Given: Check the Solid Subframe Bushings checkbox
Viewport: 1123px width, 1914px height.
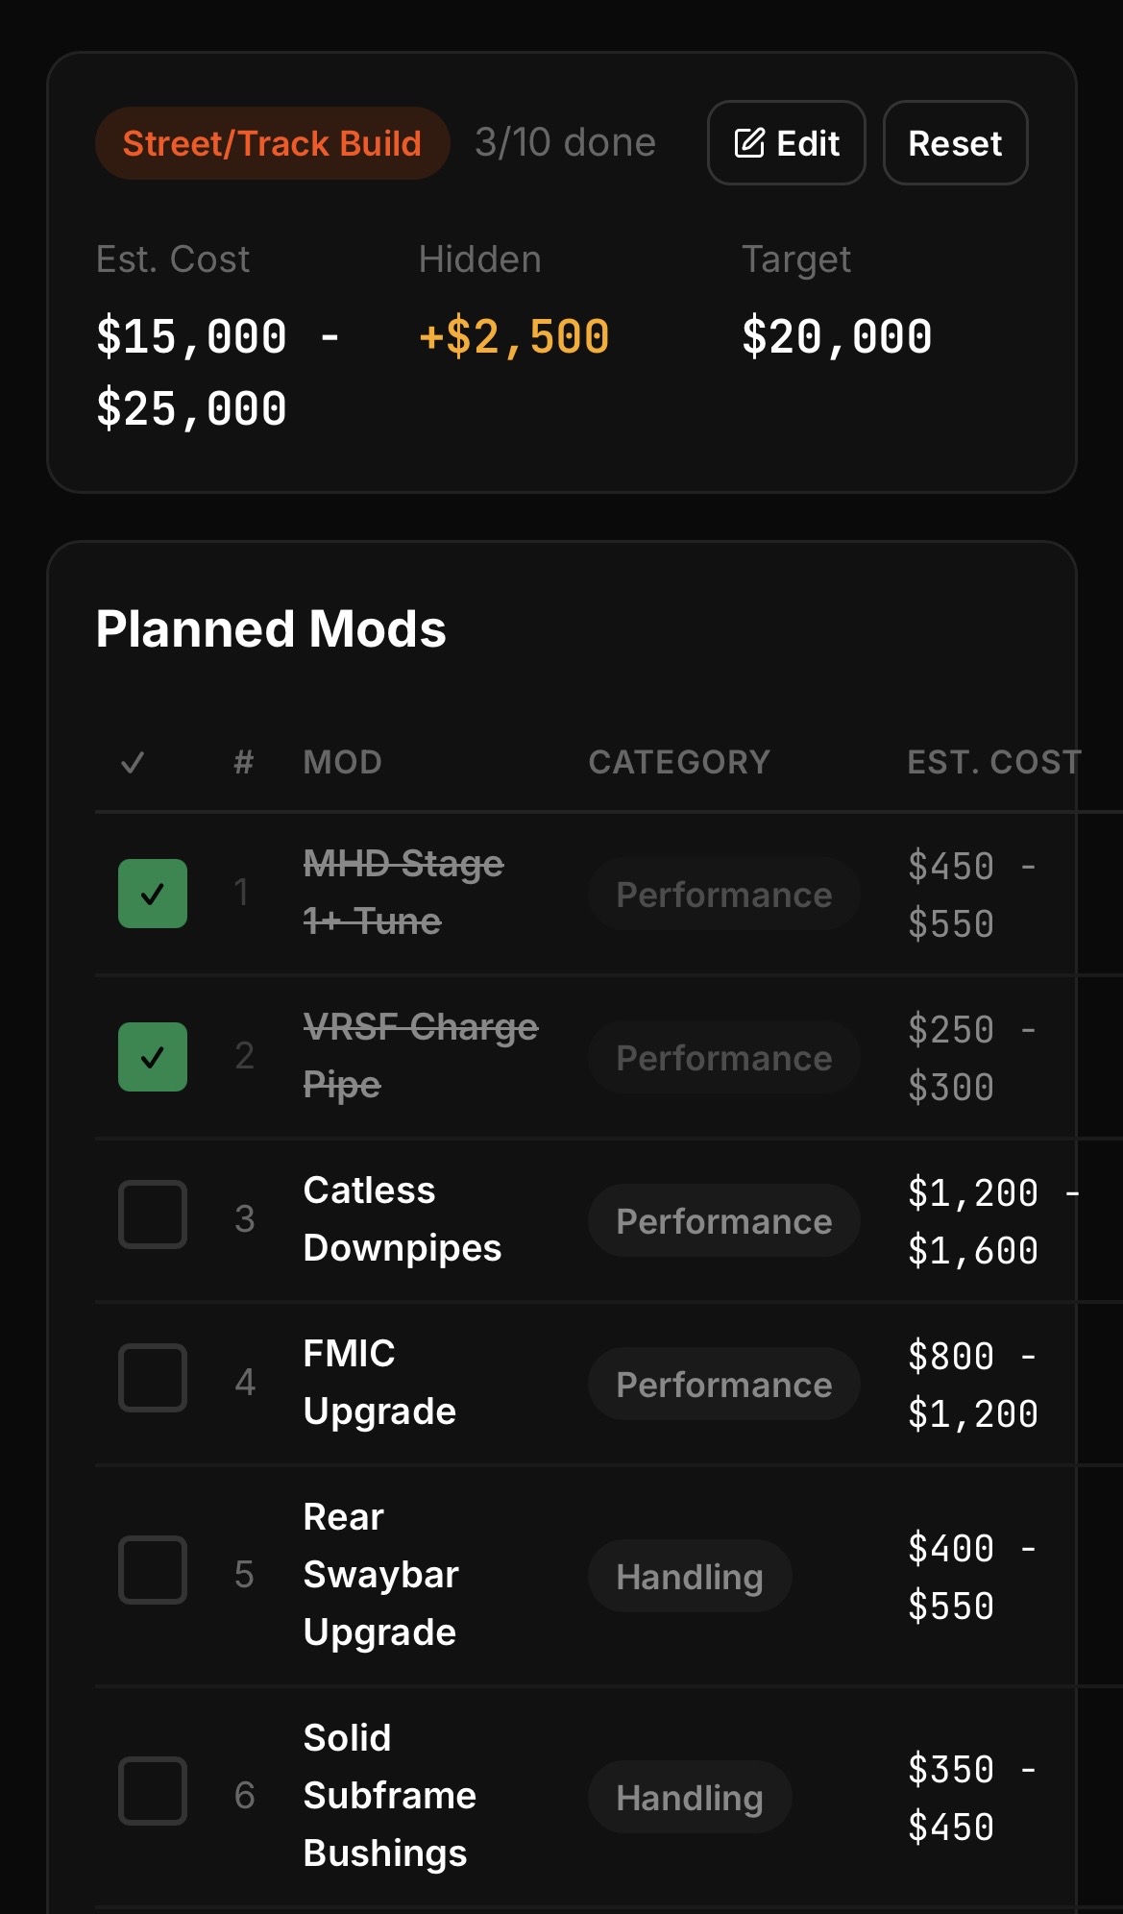Looking at the screenshot, I should point(152,1790).
